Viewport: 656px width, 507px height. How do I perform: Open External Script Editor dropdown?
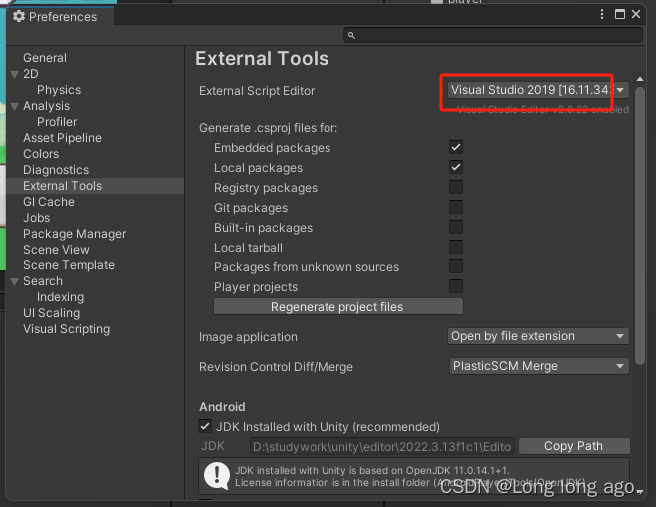point(538,90)
